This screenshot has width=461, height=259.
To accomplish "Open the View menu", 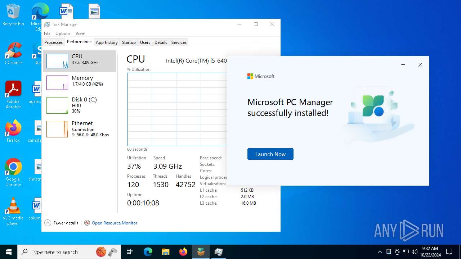I will 80,33.
